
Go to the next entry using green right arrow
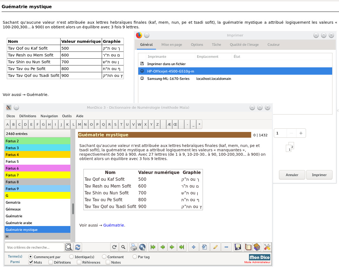pos(172,247)
